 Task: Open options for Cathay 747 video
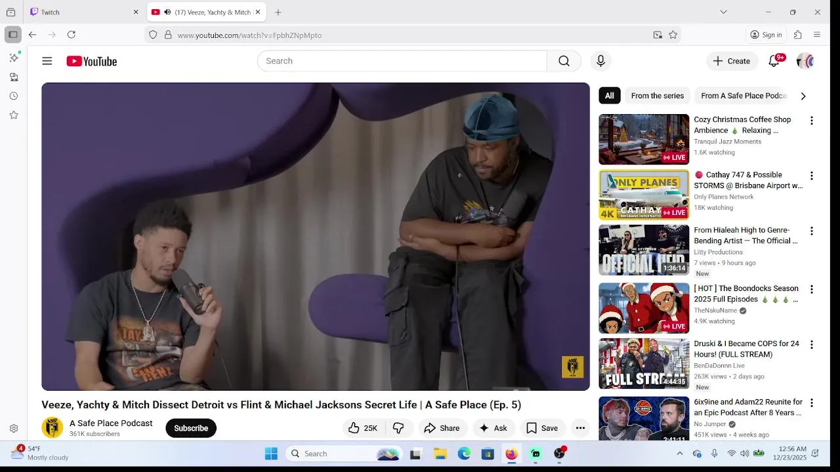(812, 176)
